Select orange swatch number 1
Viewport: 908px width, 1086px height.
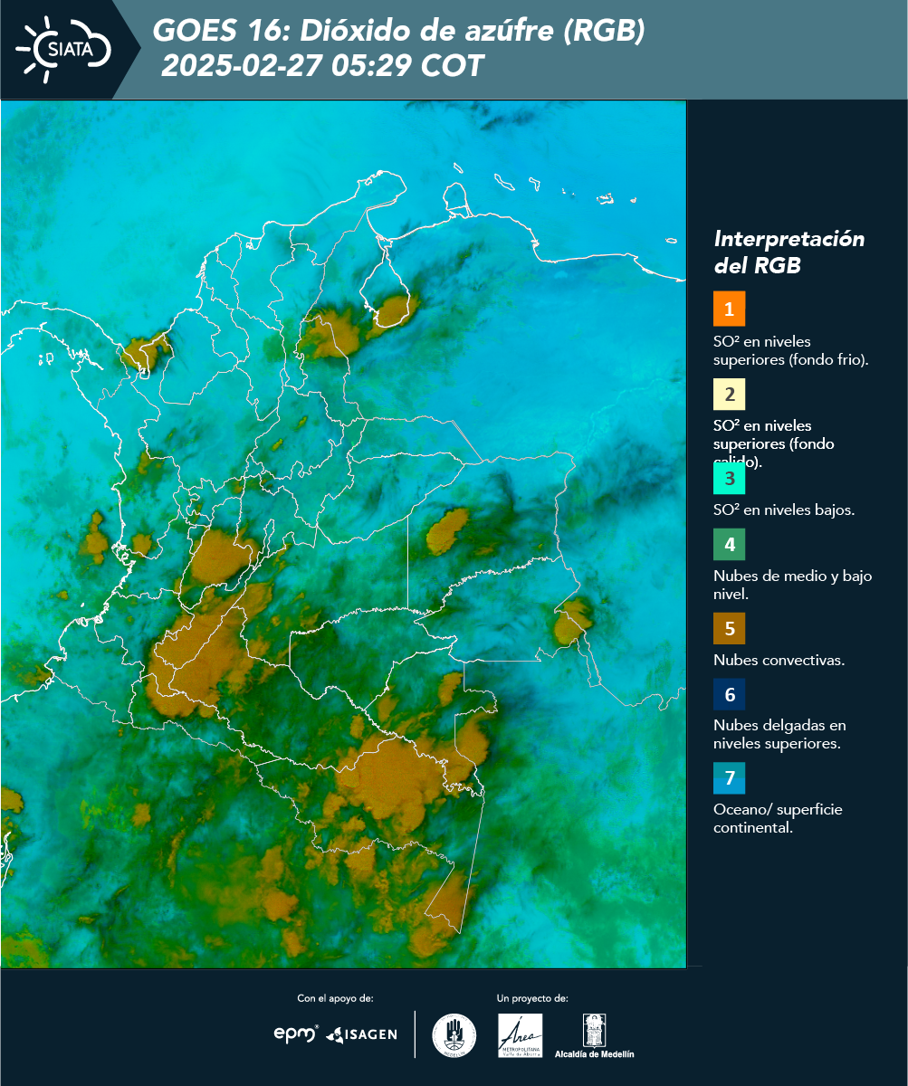729,309
